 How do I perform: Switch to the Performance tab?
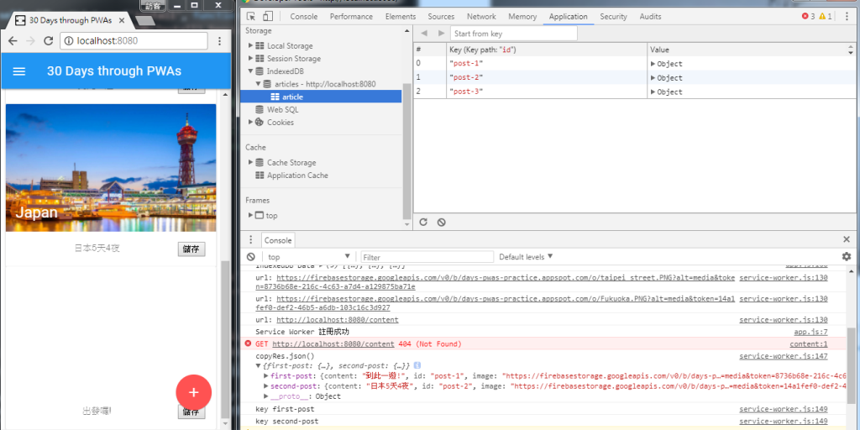click(x=351, y=17)
